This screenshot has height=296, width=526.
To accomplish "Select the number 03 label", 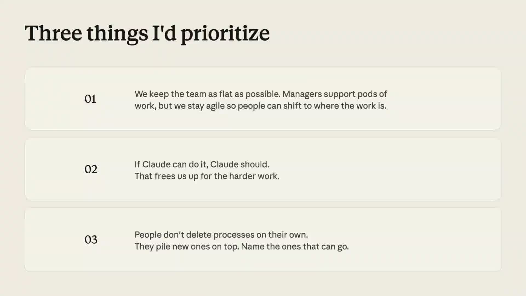I will pos(91,240).
